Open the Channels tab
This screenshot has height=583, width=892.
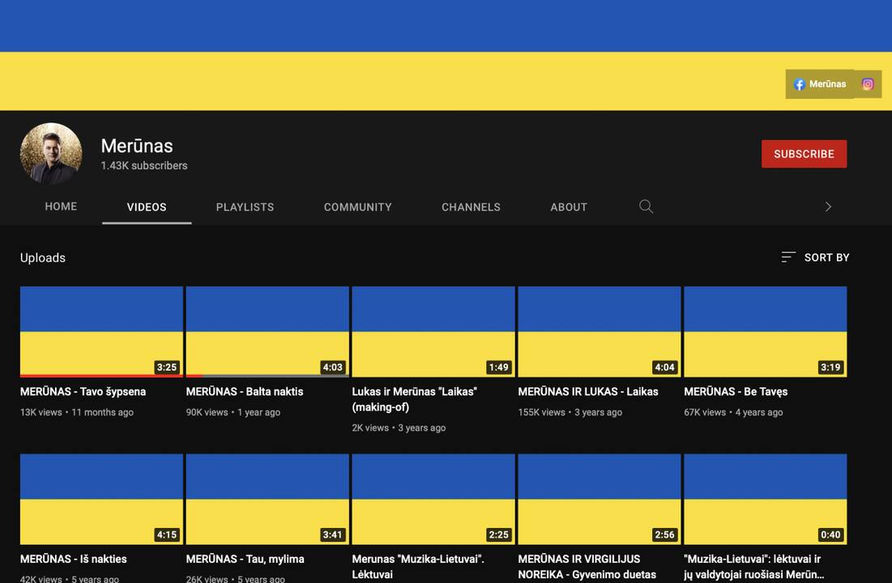[x=471, y=207]
